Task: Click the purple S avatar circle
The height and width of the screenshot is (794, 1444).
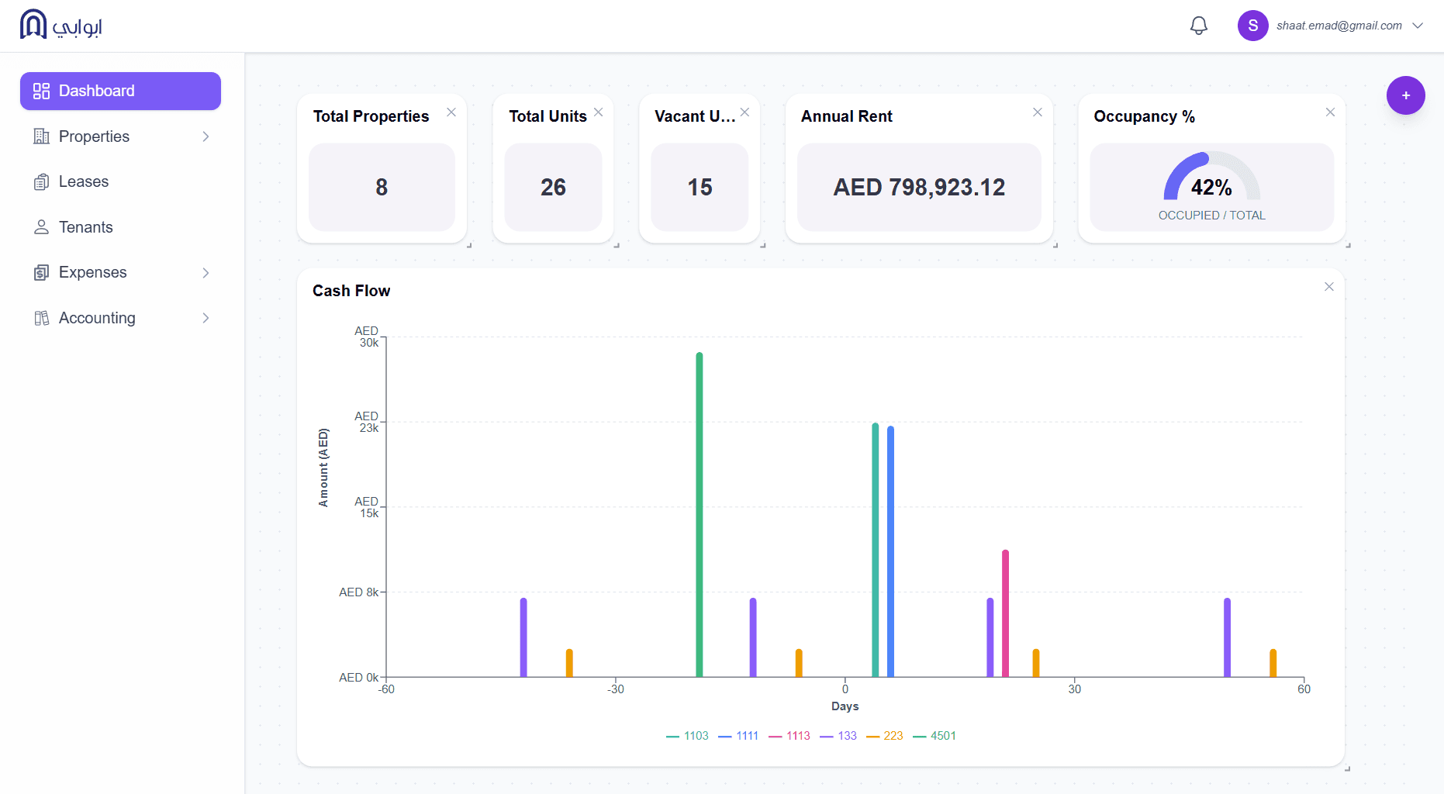Action: [1252, 26]
